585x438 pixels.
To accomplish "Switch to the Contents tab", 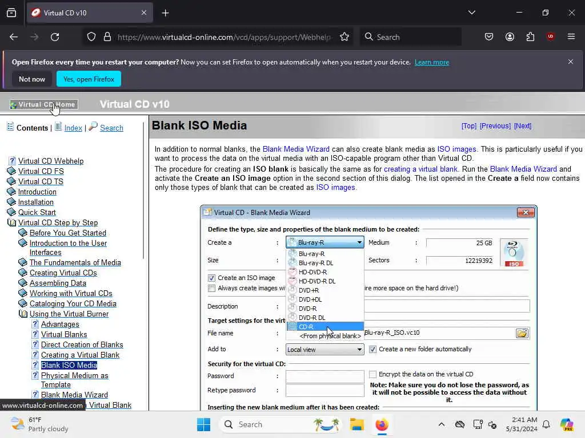I will [32, 128].
